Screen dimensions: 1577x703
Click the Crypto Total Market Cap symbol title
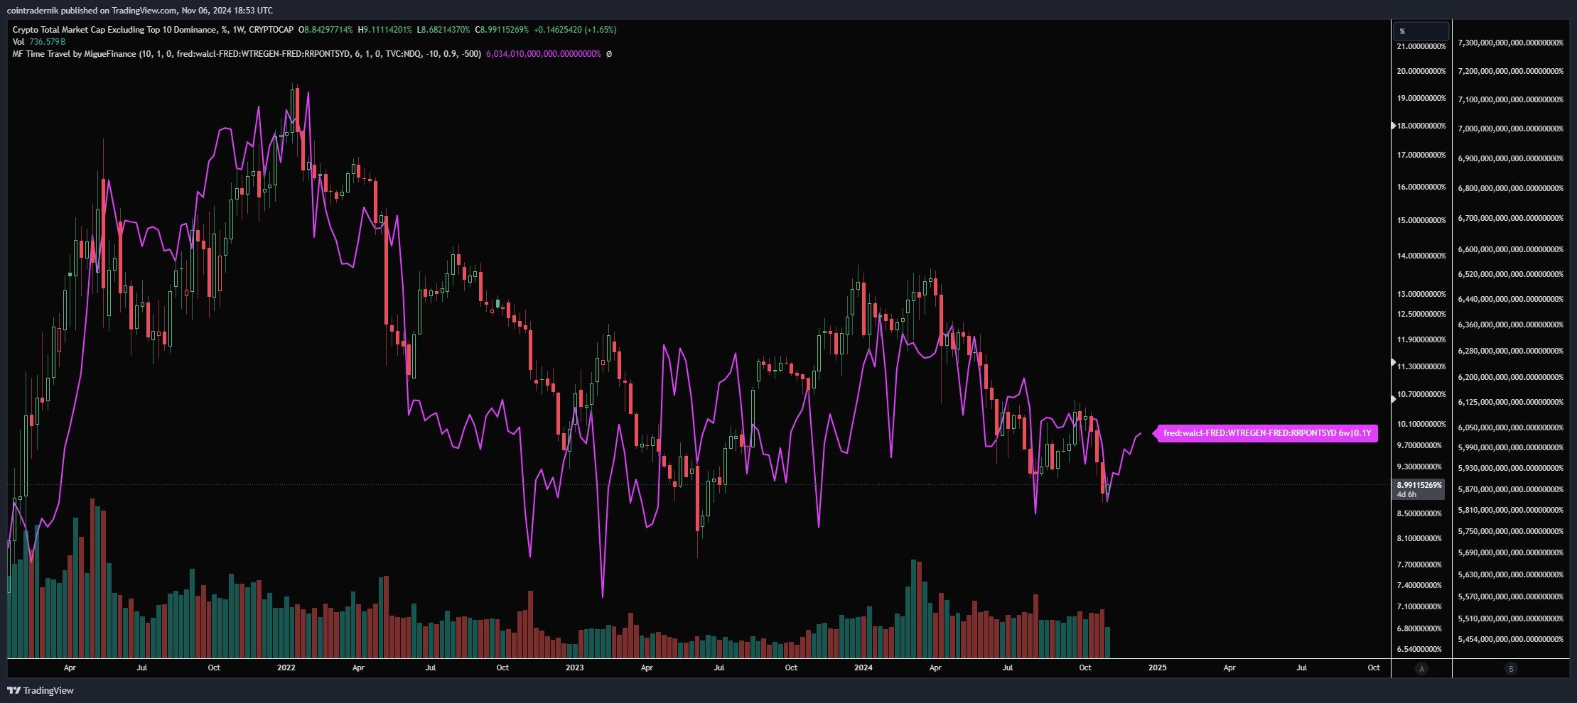tap(153, 30)
